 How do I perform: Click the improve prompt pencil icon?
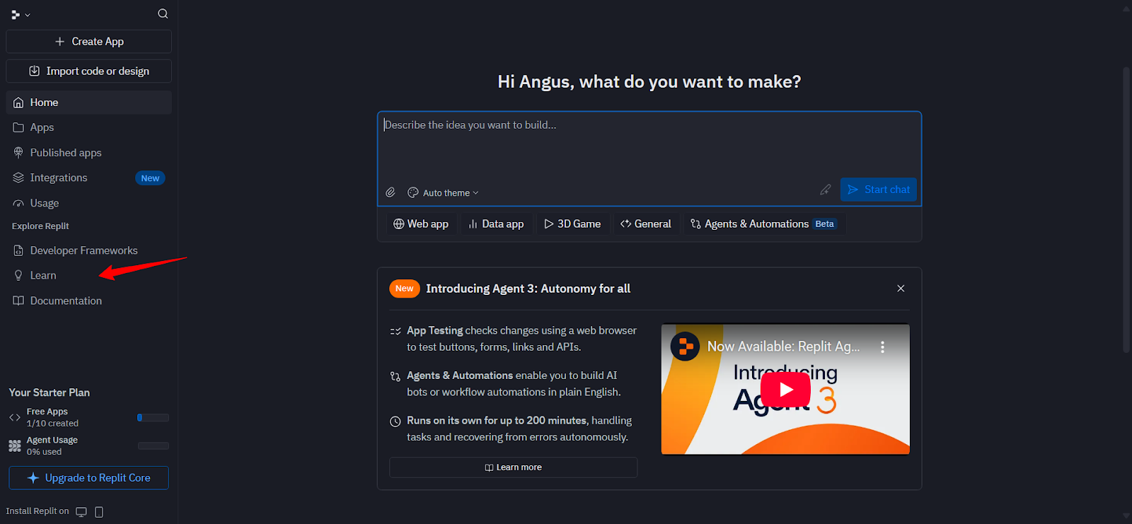(x=825, y=190)
